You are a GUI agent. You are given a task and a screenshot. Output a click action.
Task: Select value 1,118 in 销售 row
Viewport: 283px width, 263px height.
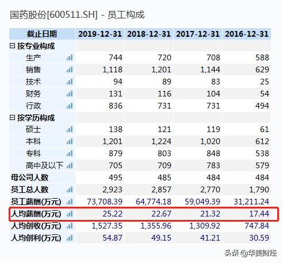112,69
